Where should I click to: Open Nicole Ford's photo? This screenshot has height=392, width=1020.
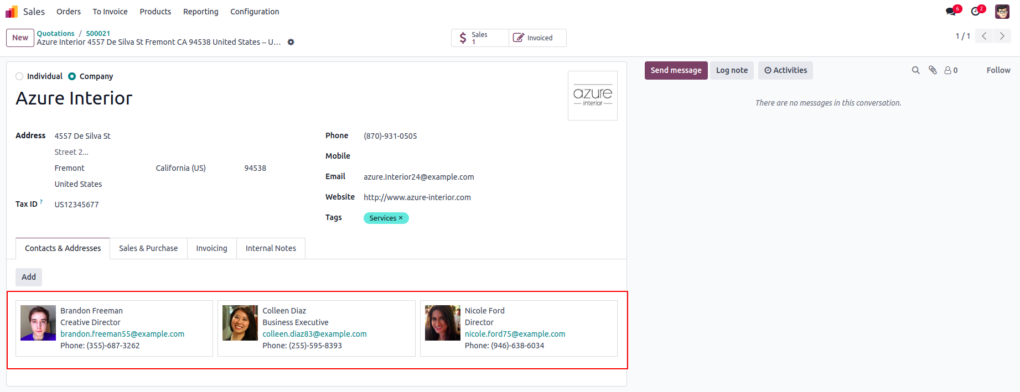443,323
